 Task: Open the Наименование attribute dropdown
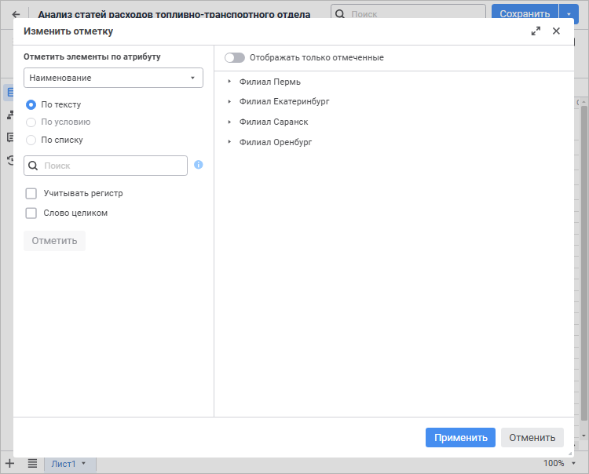(113, 78)
